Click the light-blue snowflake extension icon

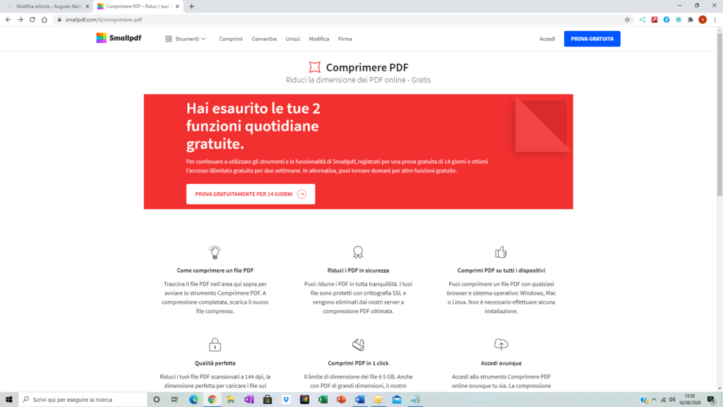click(x=679, y=20)
